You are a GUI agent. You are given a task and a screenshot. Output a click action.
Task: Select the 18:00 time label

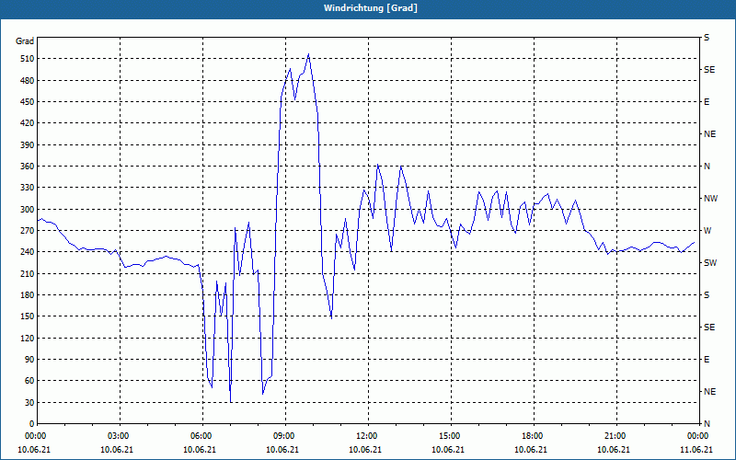pyautogui.click(x=534, y=436)
